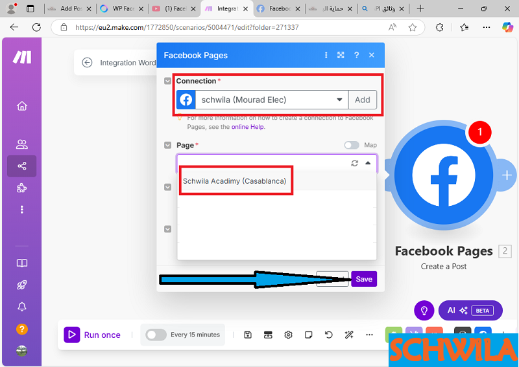This screenshot has width=519, height=367.
Task: Follow the online Help link
Action: click(248, 127)
